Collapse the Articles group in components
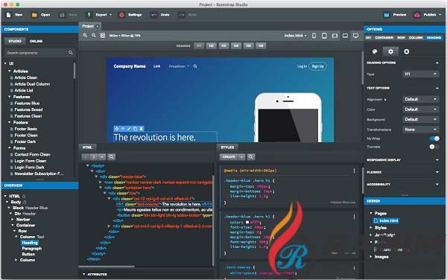This screenshot has height=280, width=447. tap(10, 71)
